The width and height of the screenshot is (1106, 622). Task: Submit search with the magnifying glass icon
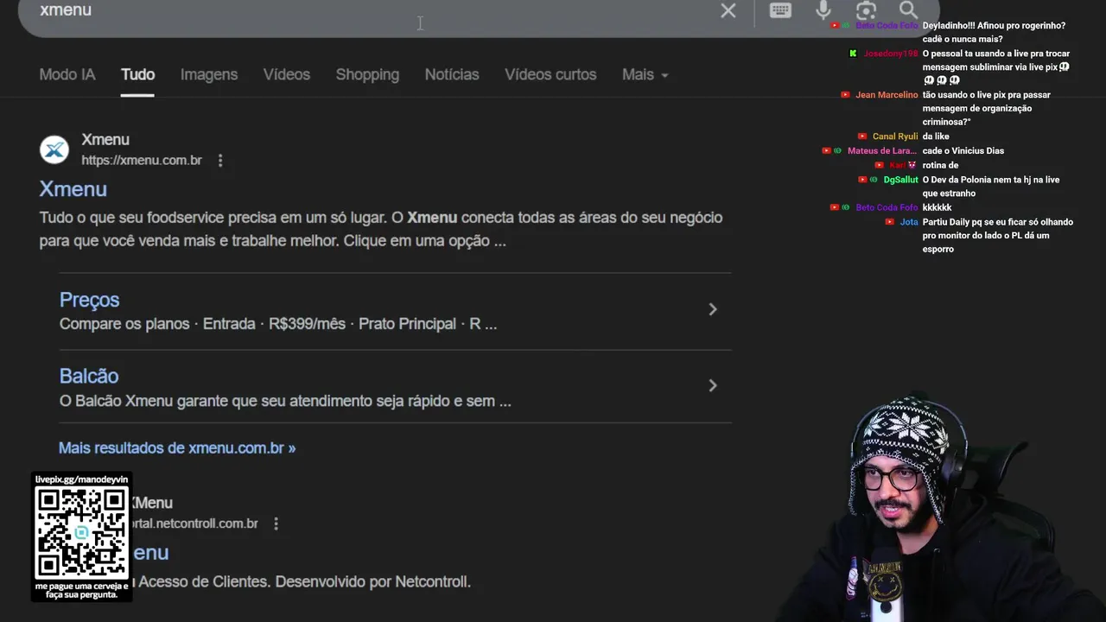pyautogui.click(x=908, y=10)
